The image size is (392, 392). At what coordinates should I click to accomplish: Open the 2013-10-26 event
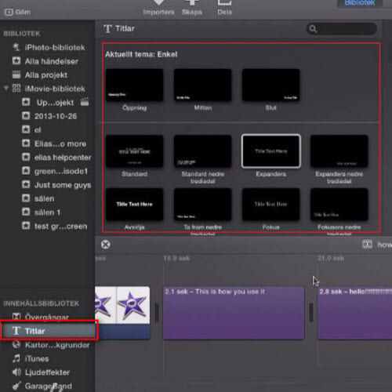pos(49,116)
